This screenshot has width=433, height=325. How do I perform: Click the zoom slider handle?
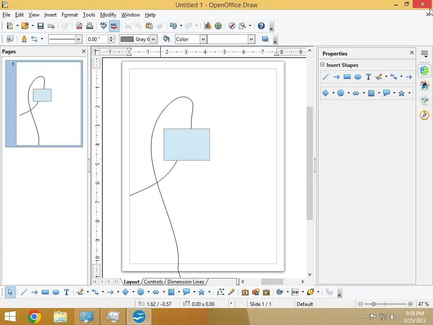373,304
